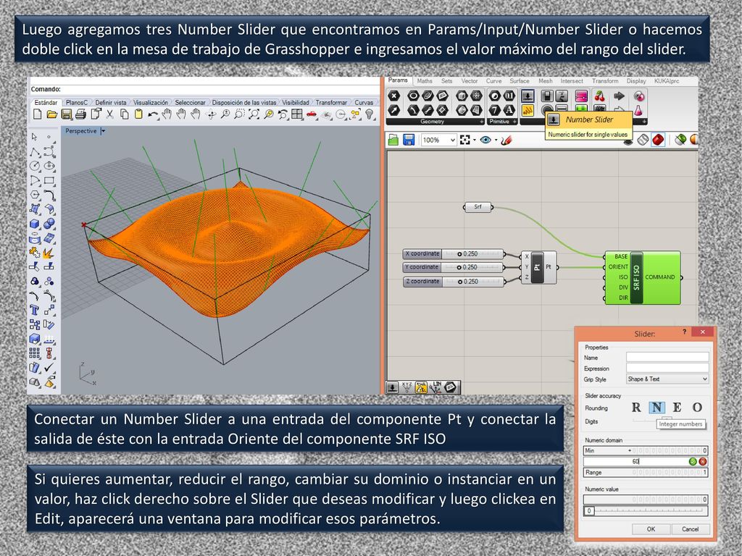Select R rounding option in Slider dialog
The width and height of the screenshot is (742, 556).
click(x=636, y=408)
